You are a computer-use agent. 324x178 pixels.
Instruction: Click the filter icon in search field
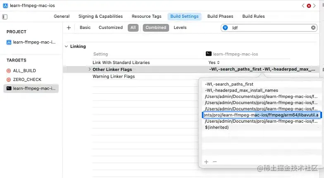(226, 28)
